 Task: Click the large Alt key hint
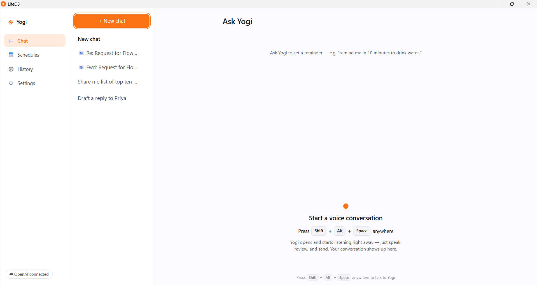340,231
